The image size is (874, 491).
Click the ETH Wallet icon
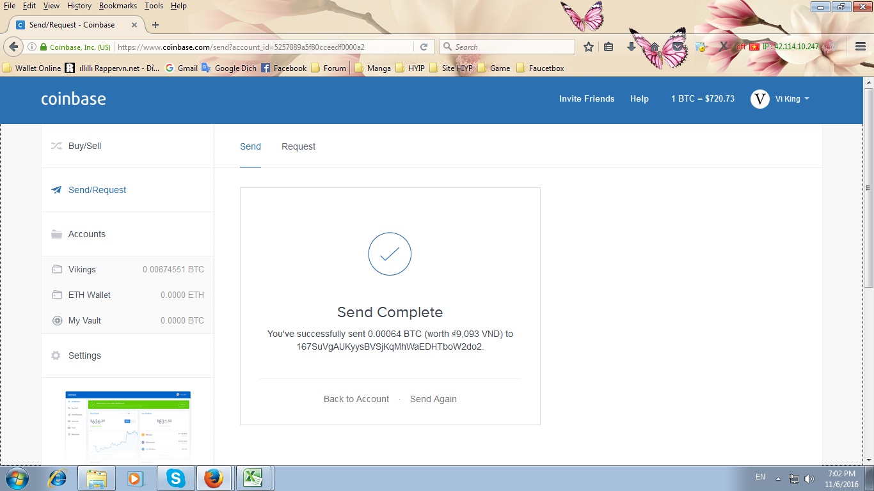[x=57, y=295]
